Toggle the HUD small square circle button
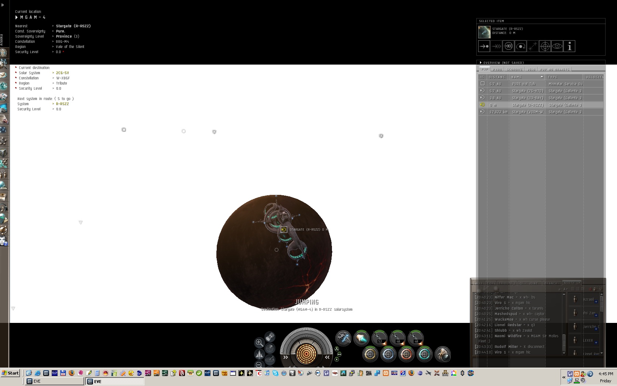 click(337, 359)
